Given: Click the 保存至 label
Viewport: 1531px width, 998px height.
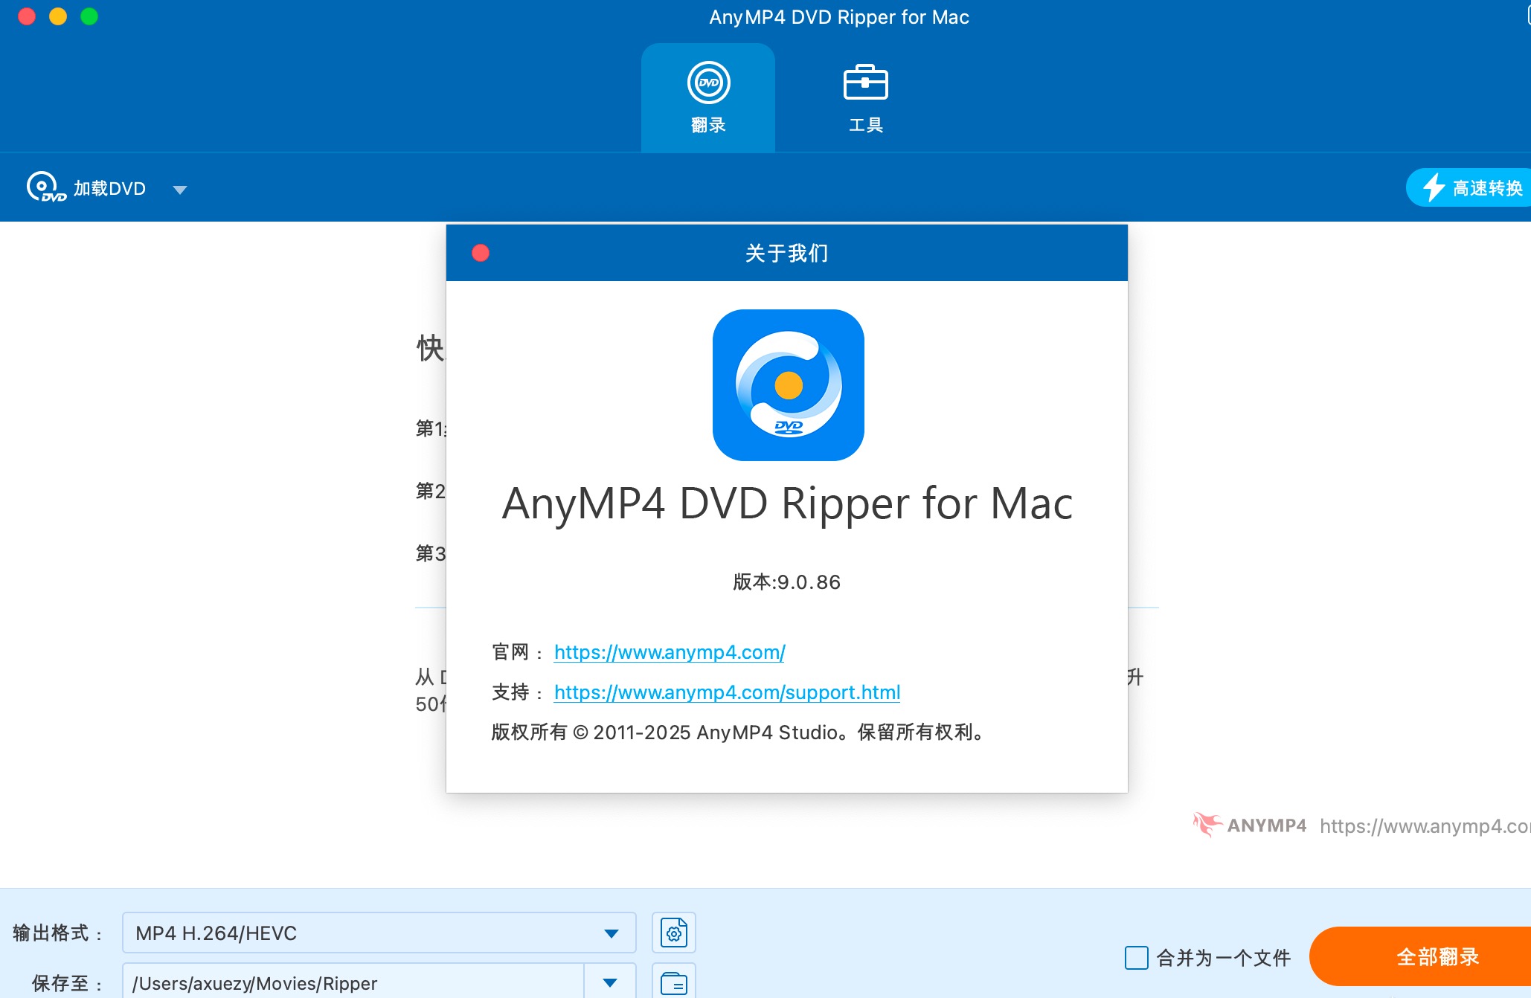Looking at the screenshot, I should coord(67,983).
